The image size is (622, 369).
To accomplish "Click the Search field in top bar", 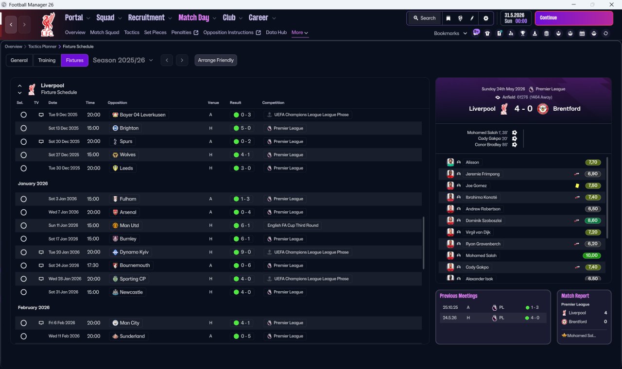I will [x=425, y=18].
